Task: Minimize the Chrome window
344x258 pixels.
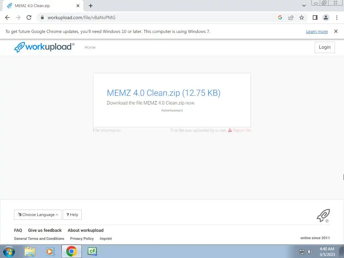Action: (316, 3)
